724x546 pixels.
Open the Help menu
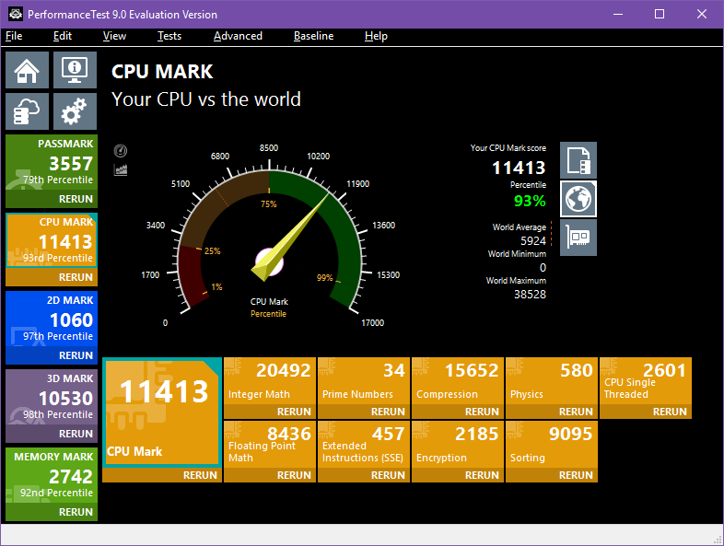[x=376, y=36]
